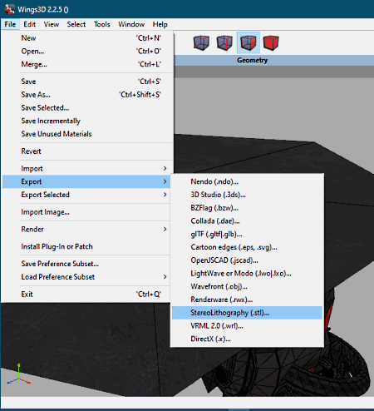The width and height of the screenshot is (374, 411).
Task: Export as Wavefront (.obj)...
Action: coord(247,286)
